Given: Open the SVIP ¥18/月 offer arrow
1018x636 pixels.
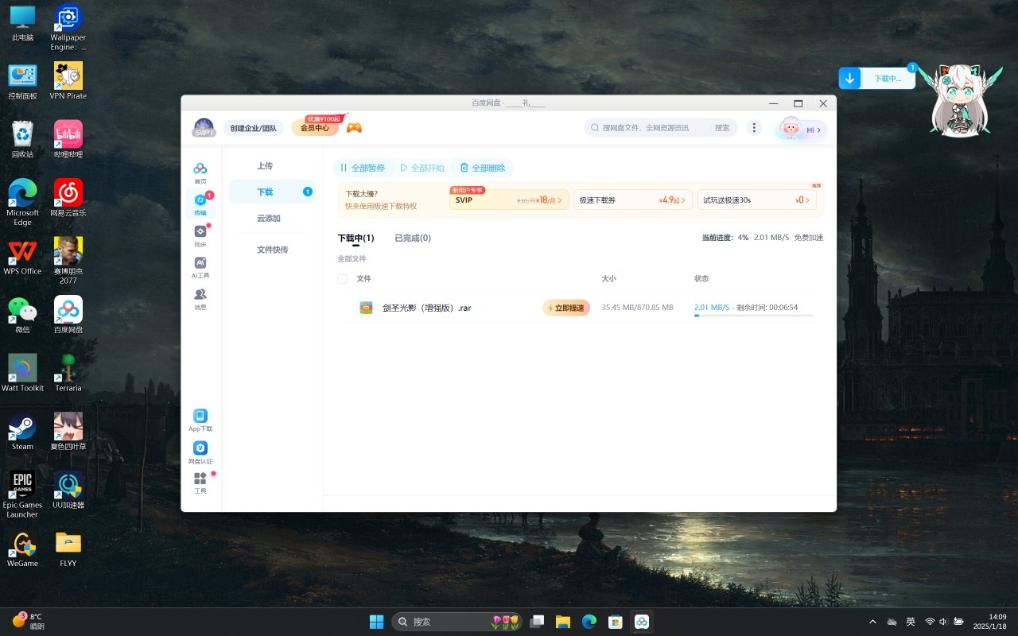Looking at the screenshot, I should [x=560, y=200].
